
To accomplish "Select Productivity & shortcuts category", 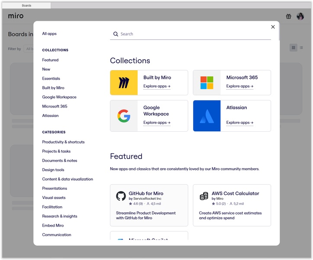I will coord(63,142).
